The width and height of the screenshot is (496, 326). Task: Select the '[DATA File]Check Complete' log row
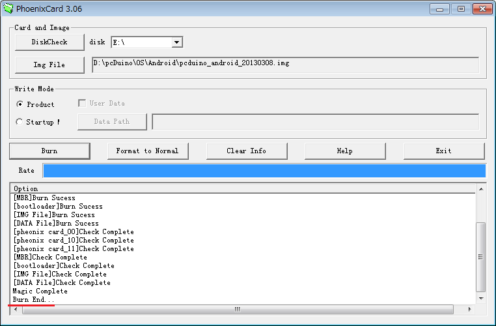click(x=243, y=283)
